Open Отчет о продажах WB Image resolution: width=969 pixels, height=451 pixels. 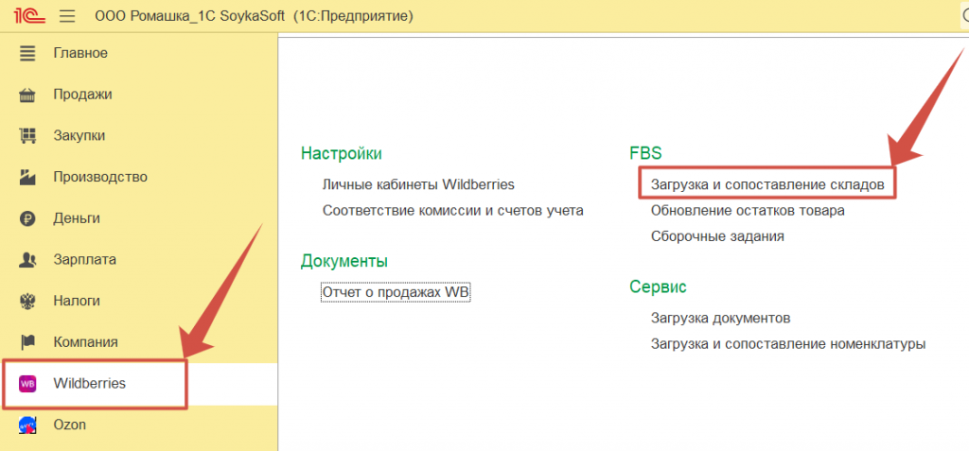pos(396,293)
